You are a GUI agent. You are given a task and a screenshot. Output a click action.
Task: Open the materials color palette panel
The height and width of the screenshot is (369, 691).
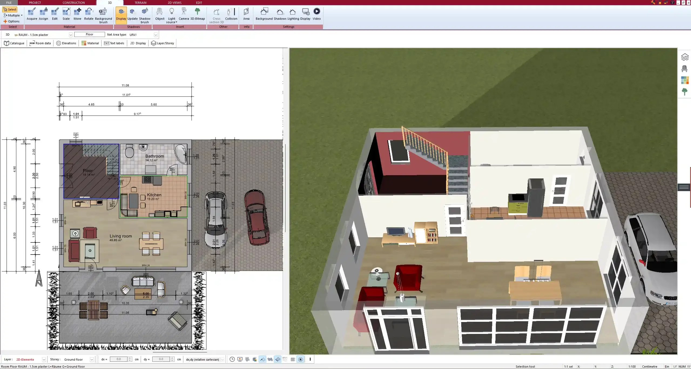685,80
